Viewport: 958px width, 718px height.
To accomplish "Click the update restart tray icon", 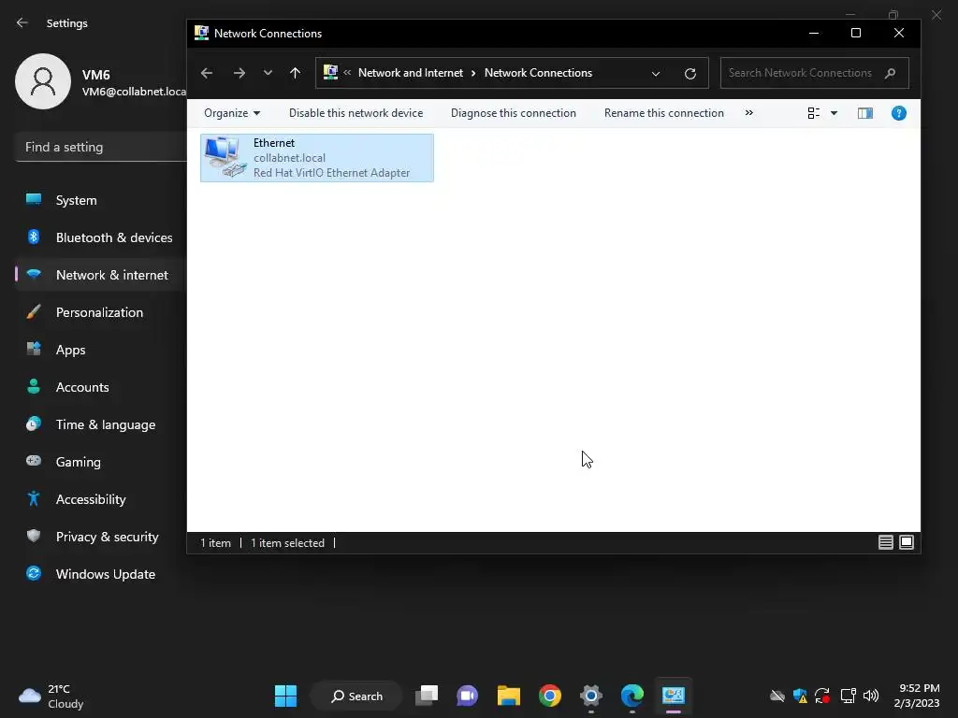I will coord(822,696).
